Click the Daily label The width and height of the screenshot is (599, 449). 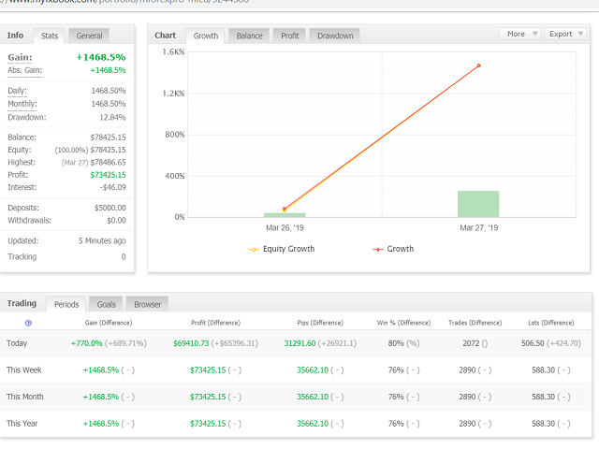[17, 91]
